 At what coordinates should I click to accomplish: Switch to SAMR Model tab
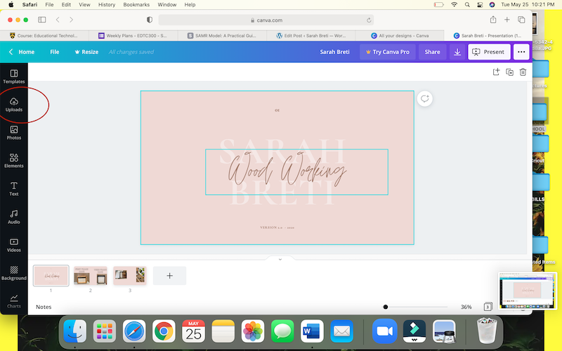(x=222, y=36)
